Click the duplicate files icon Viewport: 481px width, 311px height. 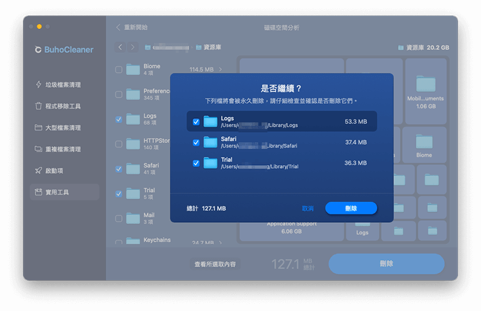[38, 149]
